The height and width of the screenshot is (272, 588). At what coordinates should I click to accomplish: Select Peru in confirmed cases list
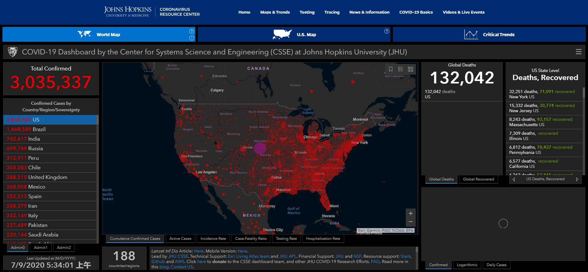tap(50, 158)
